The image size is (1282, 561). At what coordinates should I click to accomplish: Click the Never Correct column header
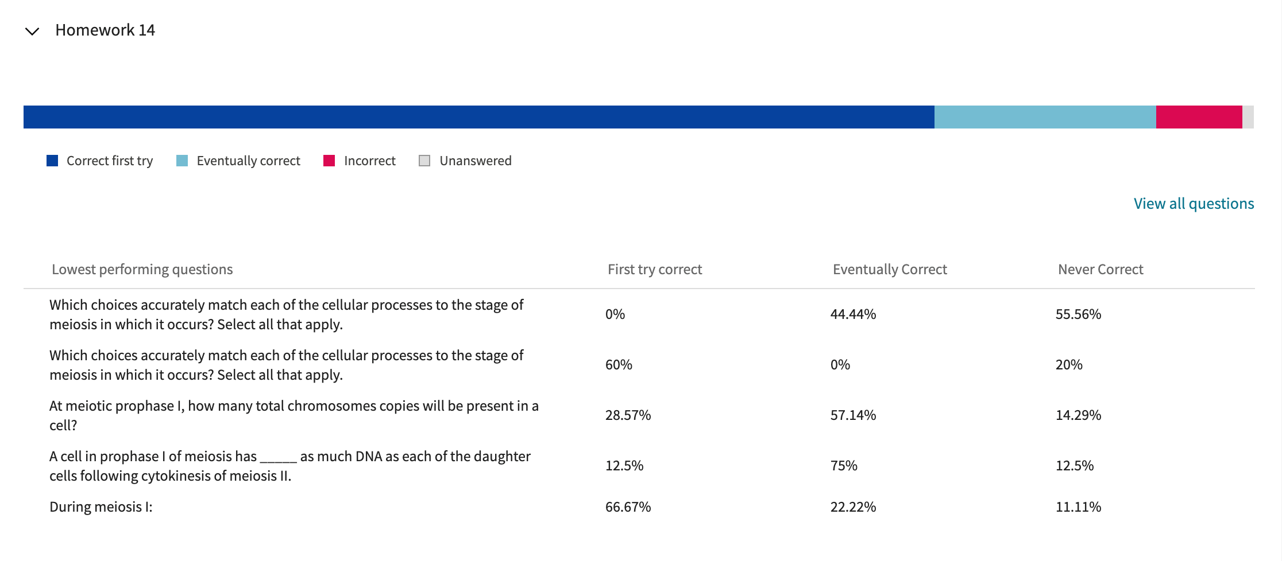(x=1100, y=270)
